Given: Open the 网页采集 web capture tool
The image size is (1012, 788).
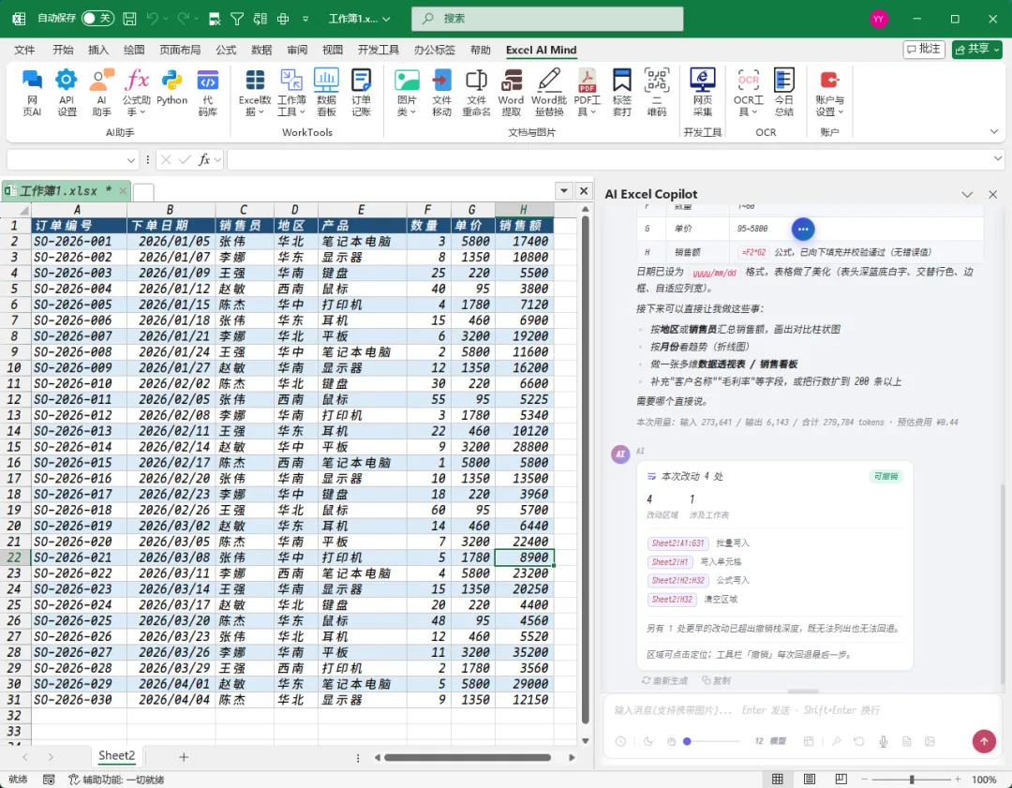Looking at the screenshot, I should click(x=702, y=92).
